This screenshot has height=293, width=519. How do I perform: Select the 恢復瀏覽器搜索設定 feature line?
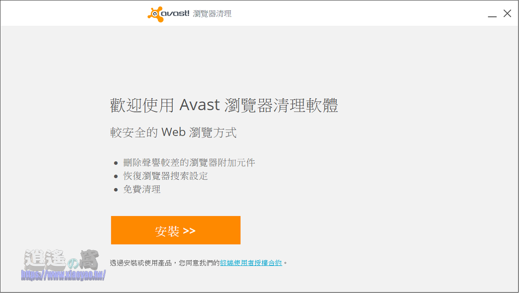pos(166,176)
